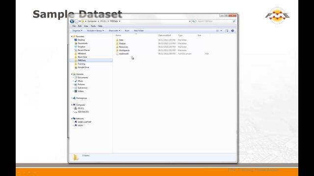This screenshot has height=176, width=314.
Task: Collapse the Network group arrow
Action: pyautogui.click(x=72, y=119)
